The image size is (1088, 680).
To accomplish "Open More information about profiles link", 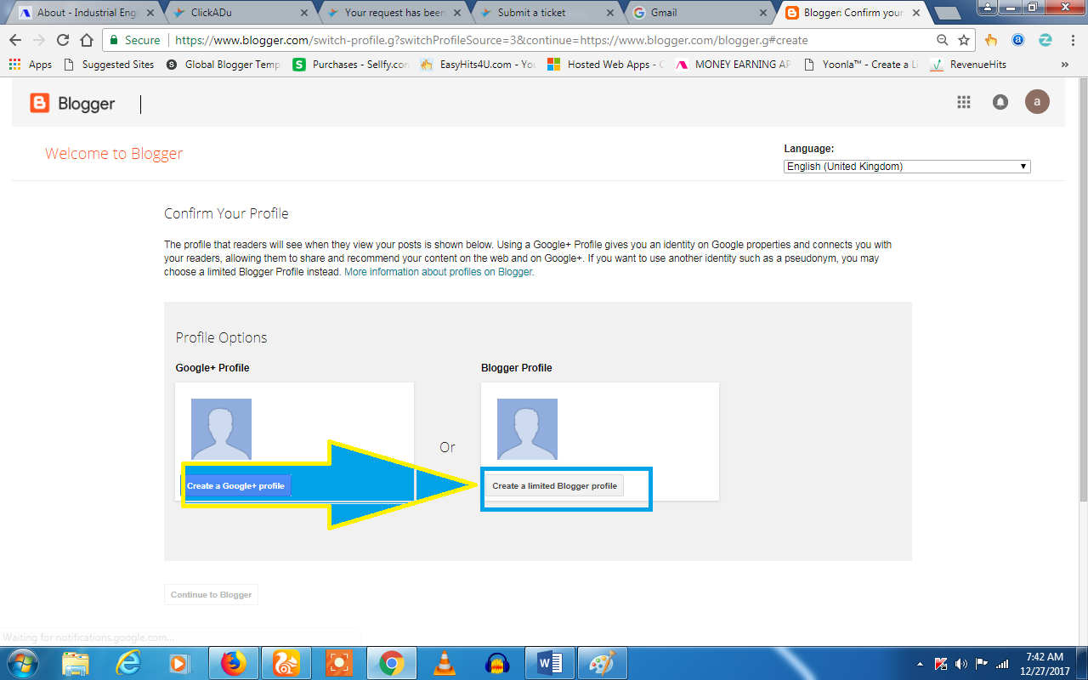I will pyautogui.click(x=439, y=272).
